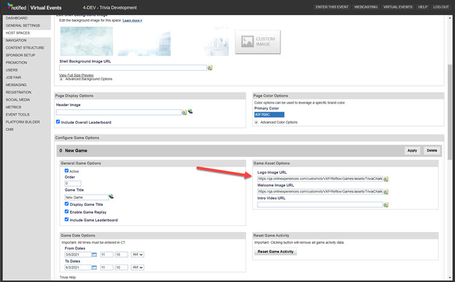Click globe translation icon beside Header Image
The height and width of the screenshot is (282, 455).
coord(190,111)
